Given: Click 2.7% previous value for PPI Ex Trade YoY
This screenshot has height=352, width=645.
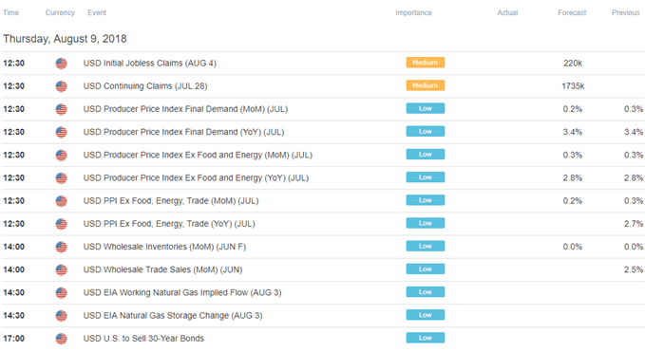Looking at the screenshot, I should point(633,224).
